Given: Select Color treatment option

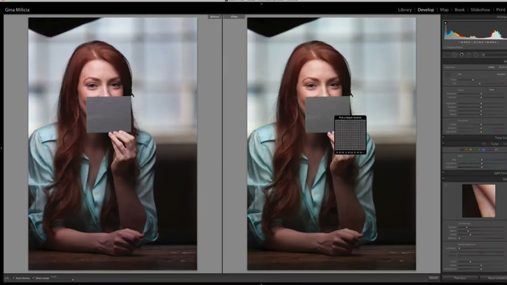Looking at the screenshot, I should 491,67.
